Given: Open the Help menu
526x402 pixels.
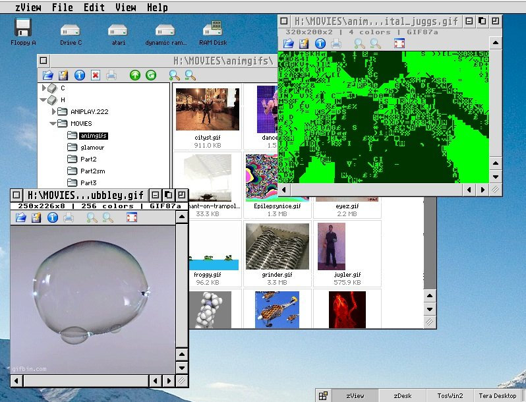Looking at the screenshot, I should click(x=158, y=7).
